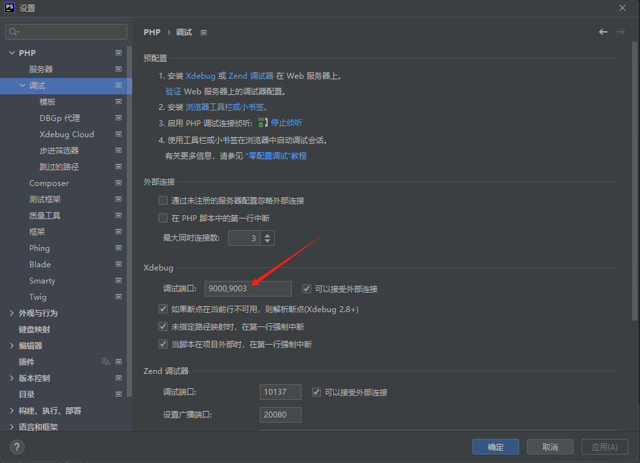Select 服务器 in settings tree
The width and height of the screenshot is (640, 463).
(x=41, y=69)
